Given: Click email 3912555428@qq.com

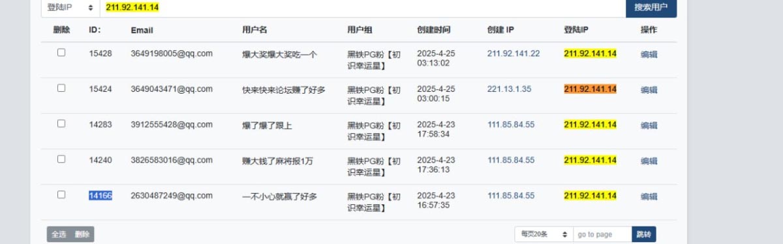Looking at the screenshot, I should point(172,125).
